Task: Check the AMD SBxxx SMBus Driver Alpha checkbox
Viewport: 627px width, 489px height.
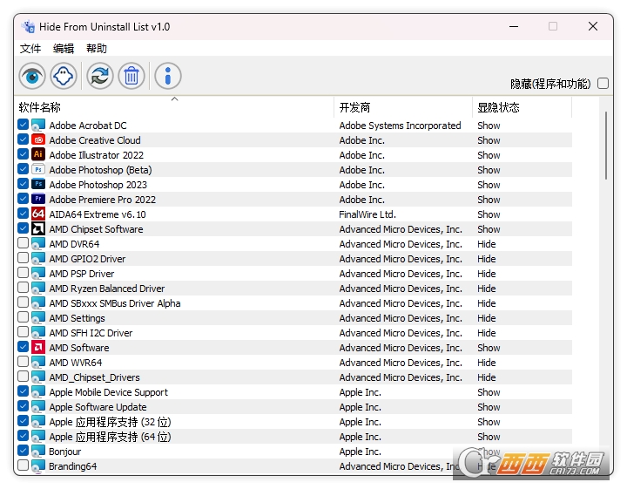Action: (24, 302)
